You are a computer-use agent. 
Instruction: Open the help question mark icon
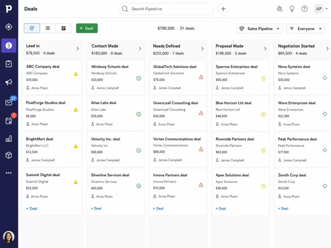click(x=304, y=9)
